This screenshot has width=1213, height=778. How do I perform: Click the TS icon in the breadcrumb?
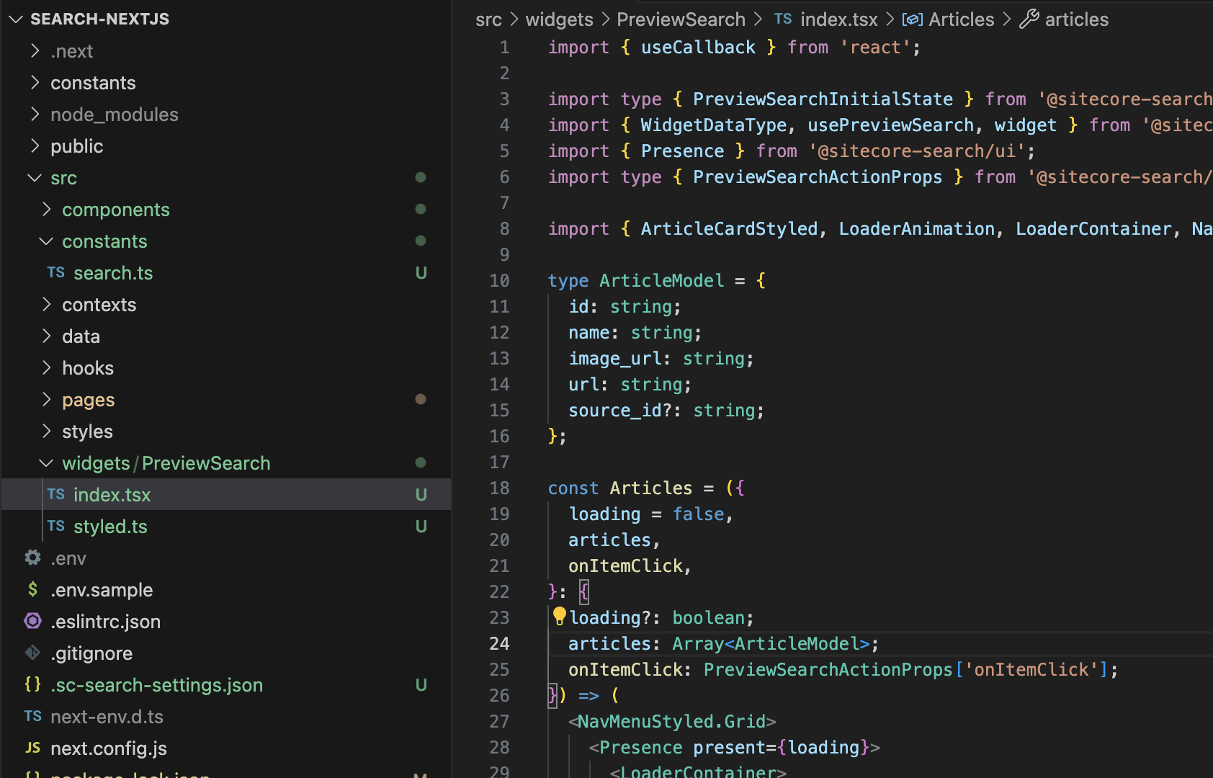click(x=783, y=19)
